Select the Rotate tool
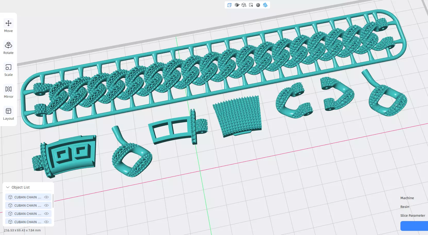Viewport: 428px width, 235px height. coord(9,48)
